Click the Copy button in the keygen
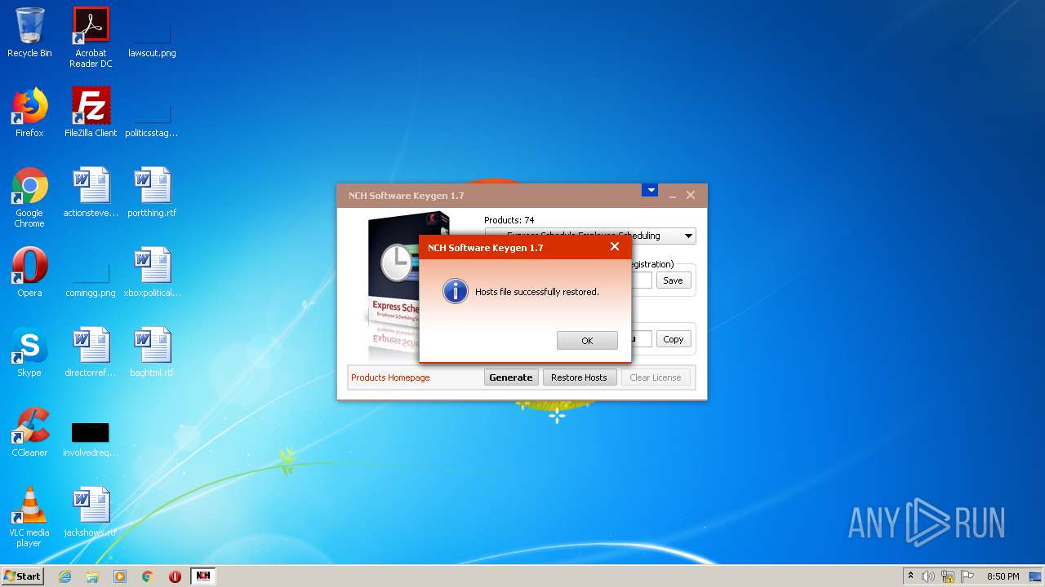1045x587 pixels. 674,339
